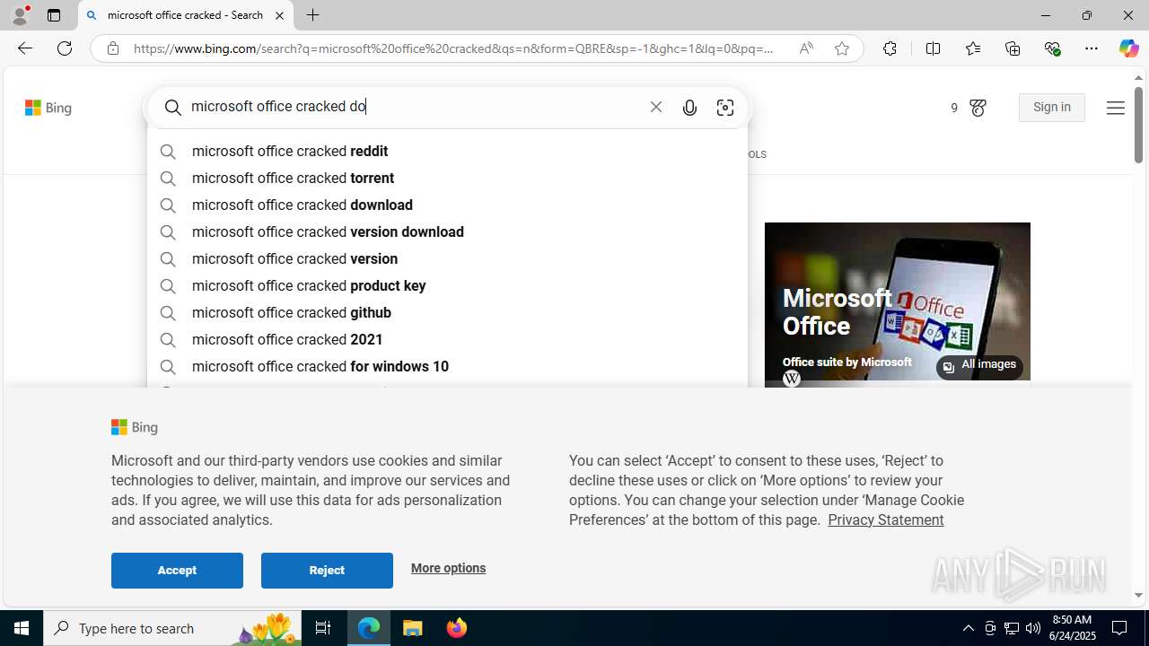Open Browser essentials heart icon
Image resolution: width=1149 pixels, height=646 pixels.
(1052, 48)
